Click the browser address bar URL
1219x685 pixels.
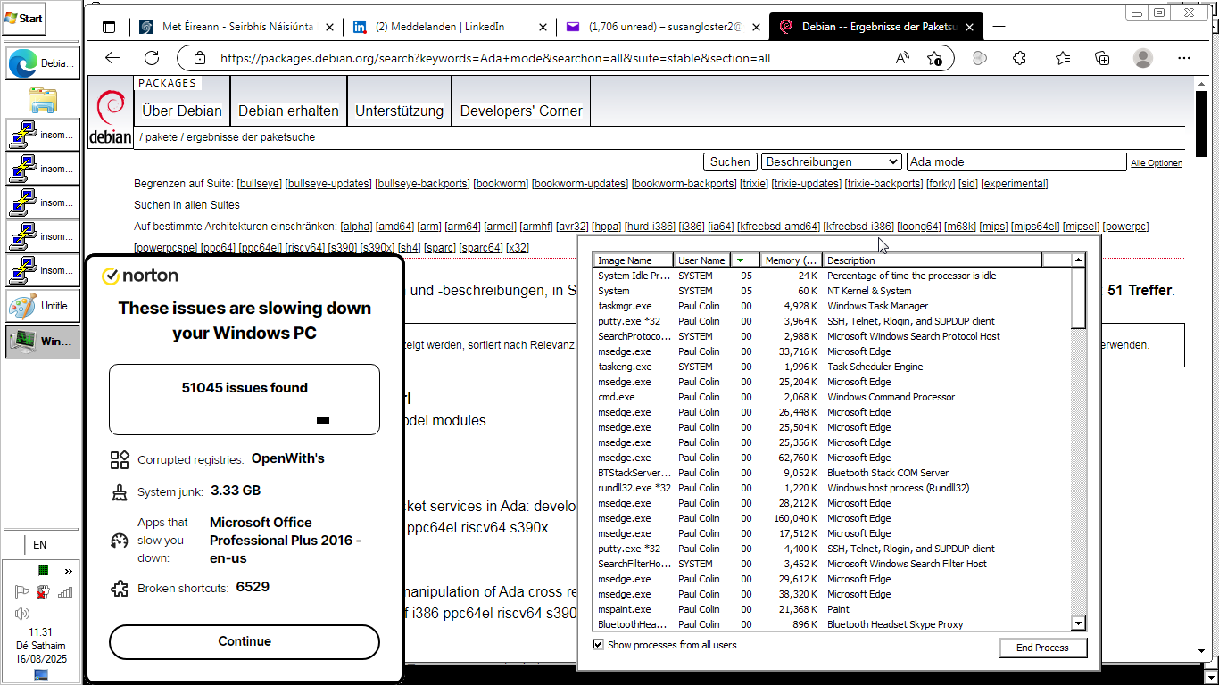(x=495, y=58)
